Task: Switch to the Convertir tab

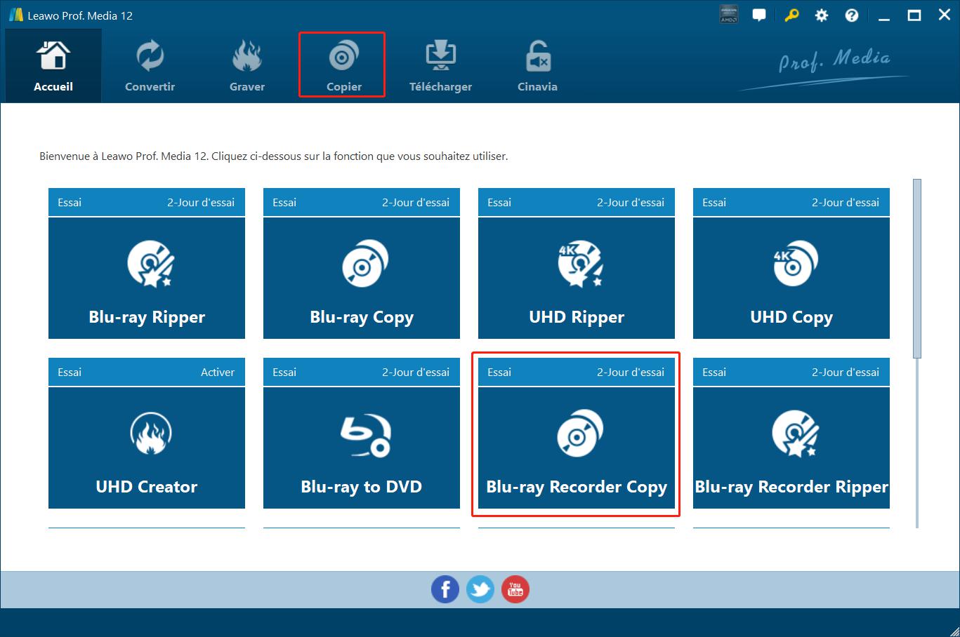Action: coord(150,67)
